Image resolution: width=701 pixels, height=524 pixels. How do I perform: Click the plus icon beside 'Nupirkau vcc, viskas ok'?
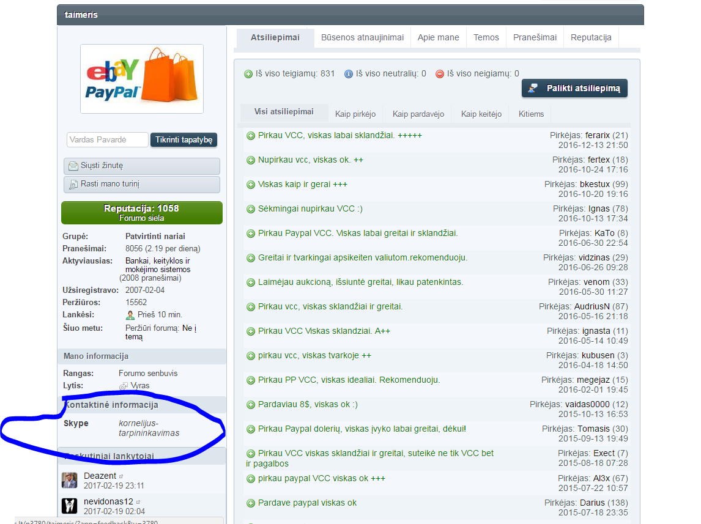pyautogui.click(x=251, y=160)
